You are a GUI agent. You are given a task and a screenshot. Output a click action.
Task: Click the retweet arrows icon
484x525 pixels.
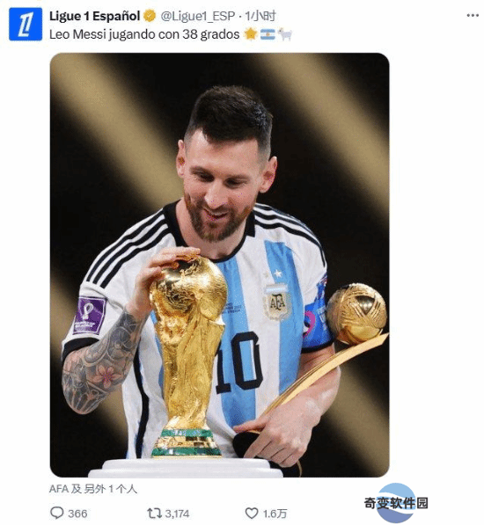pyautogui.click(x=154, y=513)
